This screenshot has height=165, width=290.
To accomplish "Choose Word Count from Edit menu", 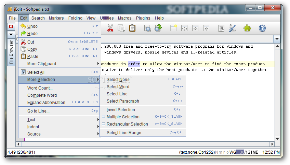I will (60, 88).
